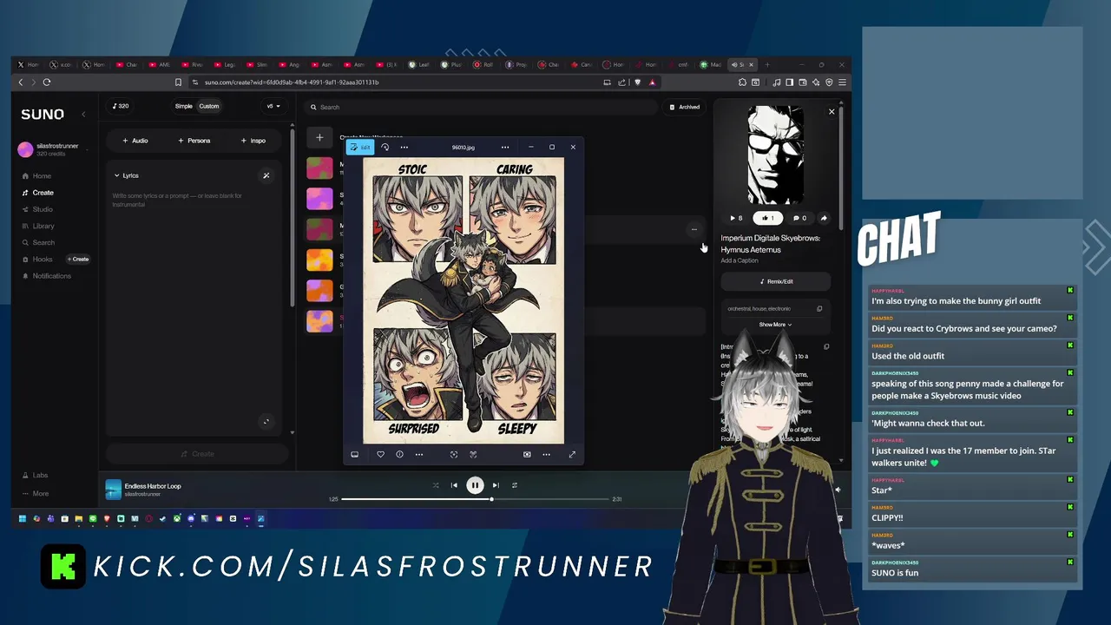Open the Brave shield icon in address bar
The width and height of the screenshot is (1111, 625).
coord(638,82)
